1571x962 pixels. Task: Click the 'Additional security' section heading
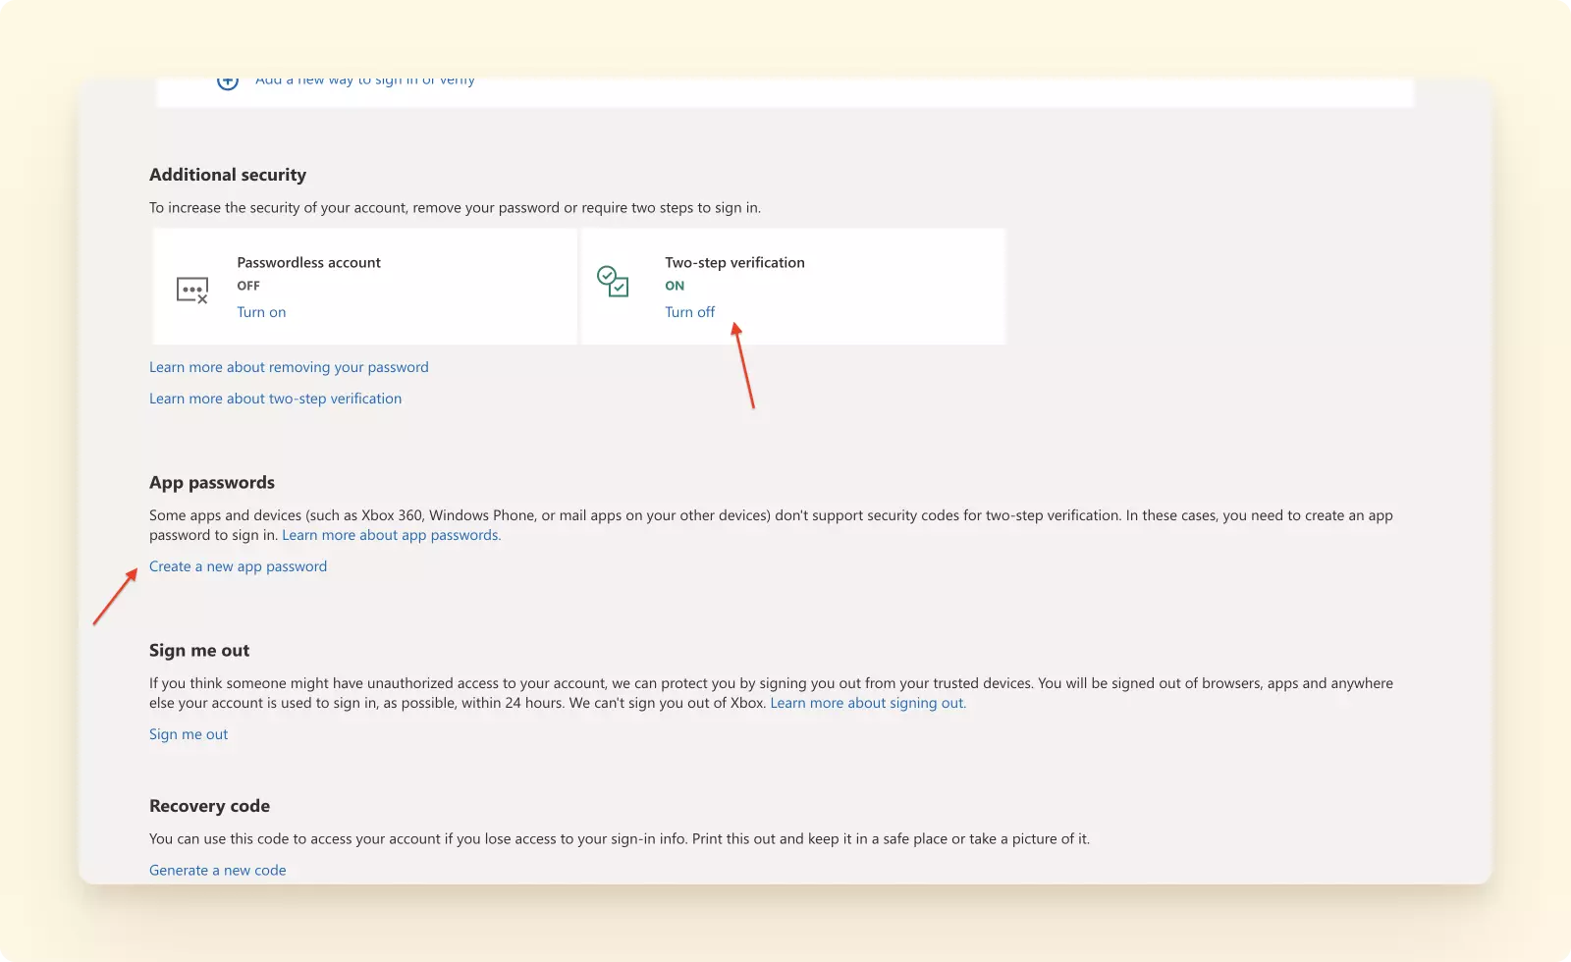(227, 174)
